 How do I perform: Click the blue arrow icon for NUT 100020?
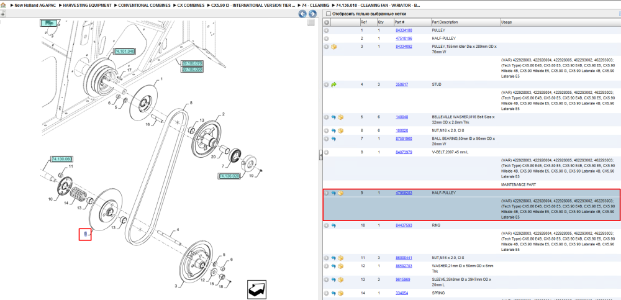(333, 130)
